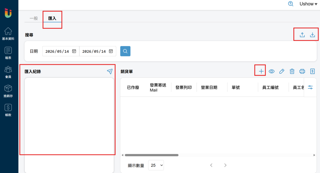The image size is (320, 173).
Task: Open column settings sliders icon
Action: click(x=310, y=87)
